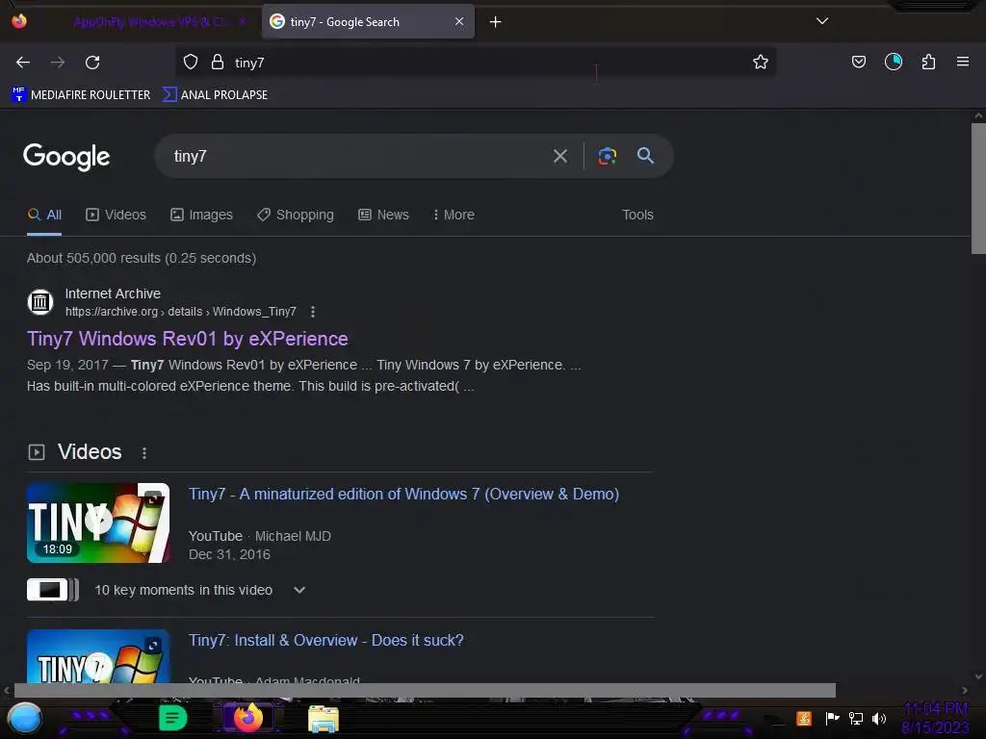
Task: Switch to the News results tab
Action: pyautogui.click(x=383, y=215)
